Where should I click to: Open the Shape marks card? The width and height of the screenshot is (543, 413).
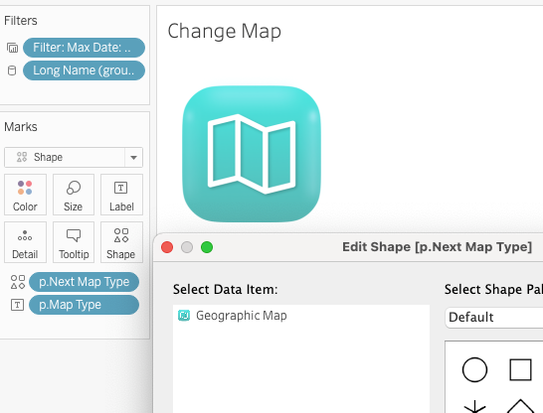(121, 242)
